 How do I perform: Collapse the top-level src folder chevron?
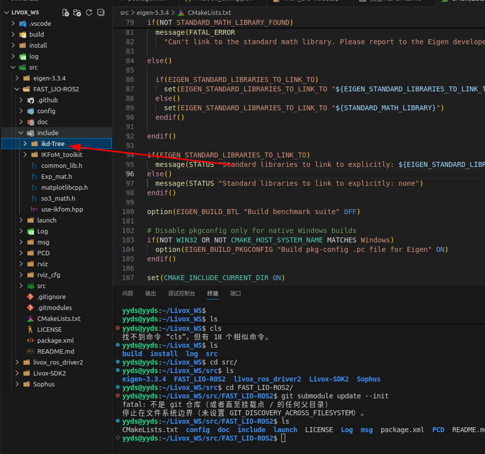(13, 67)
